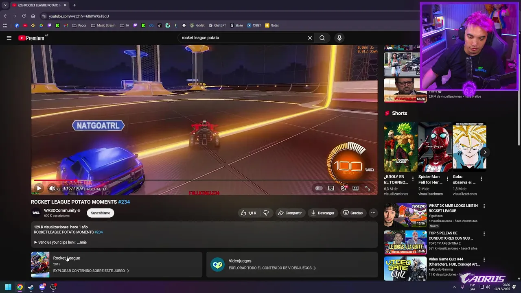Explore all Videojuegos content chevron
Screen dimensions: 521x293
click(315, 268)
